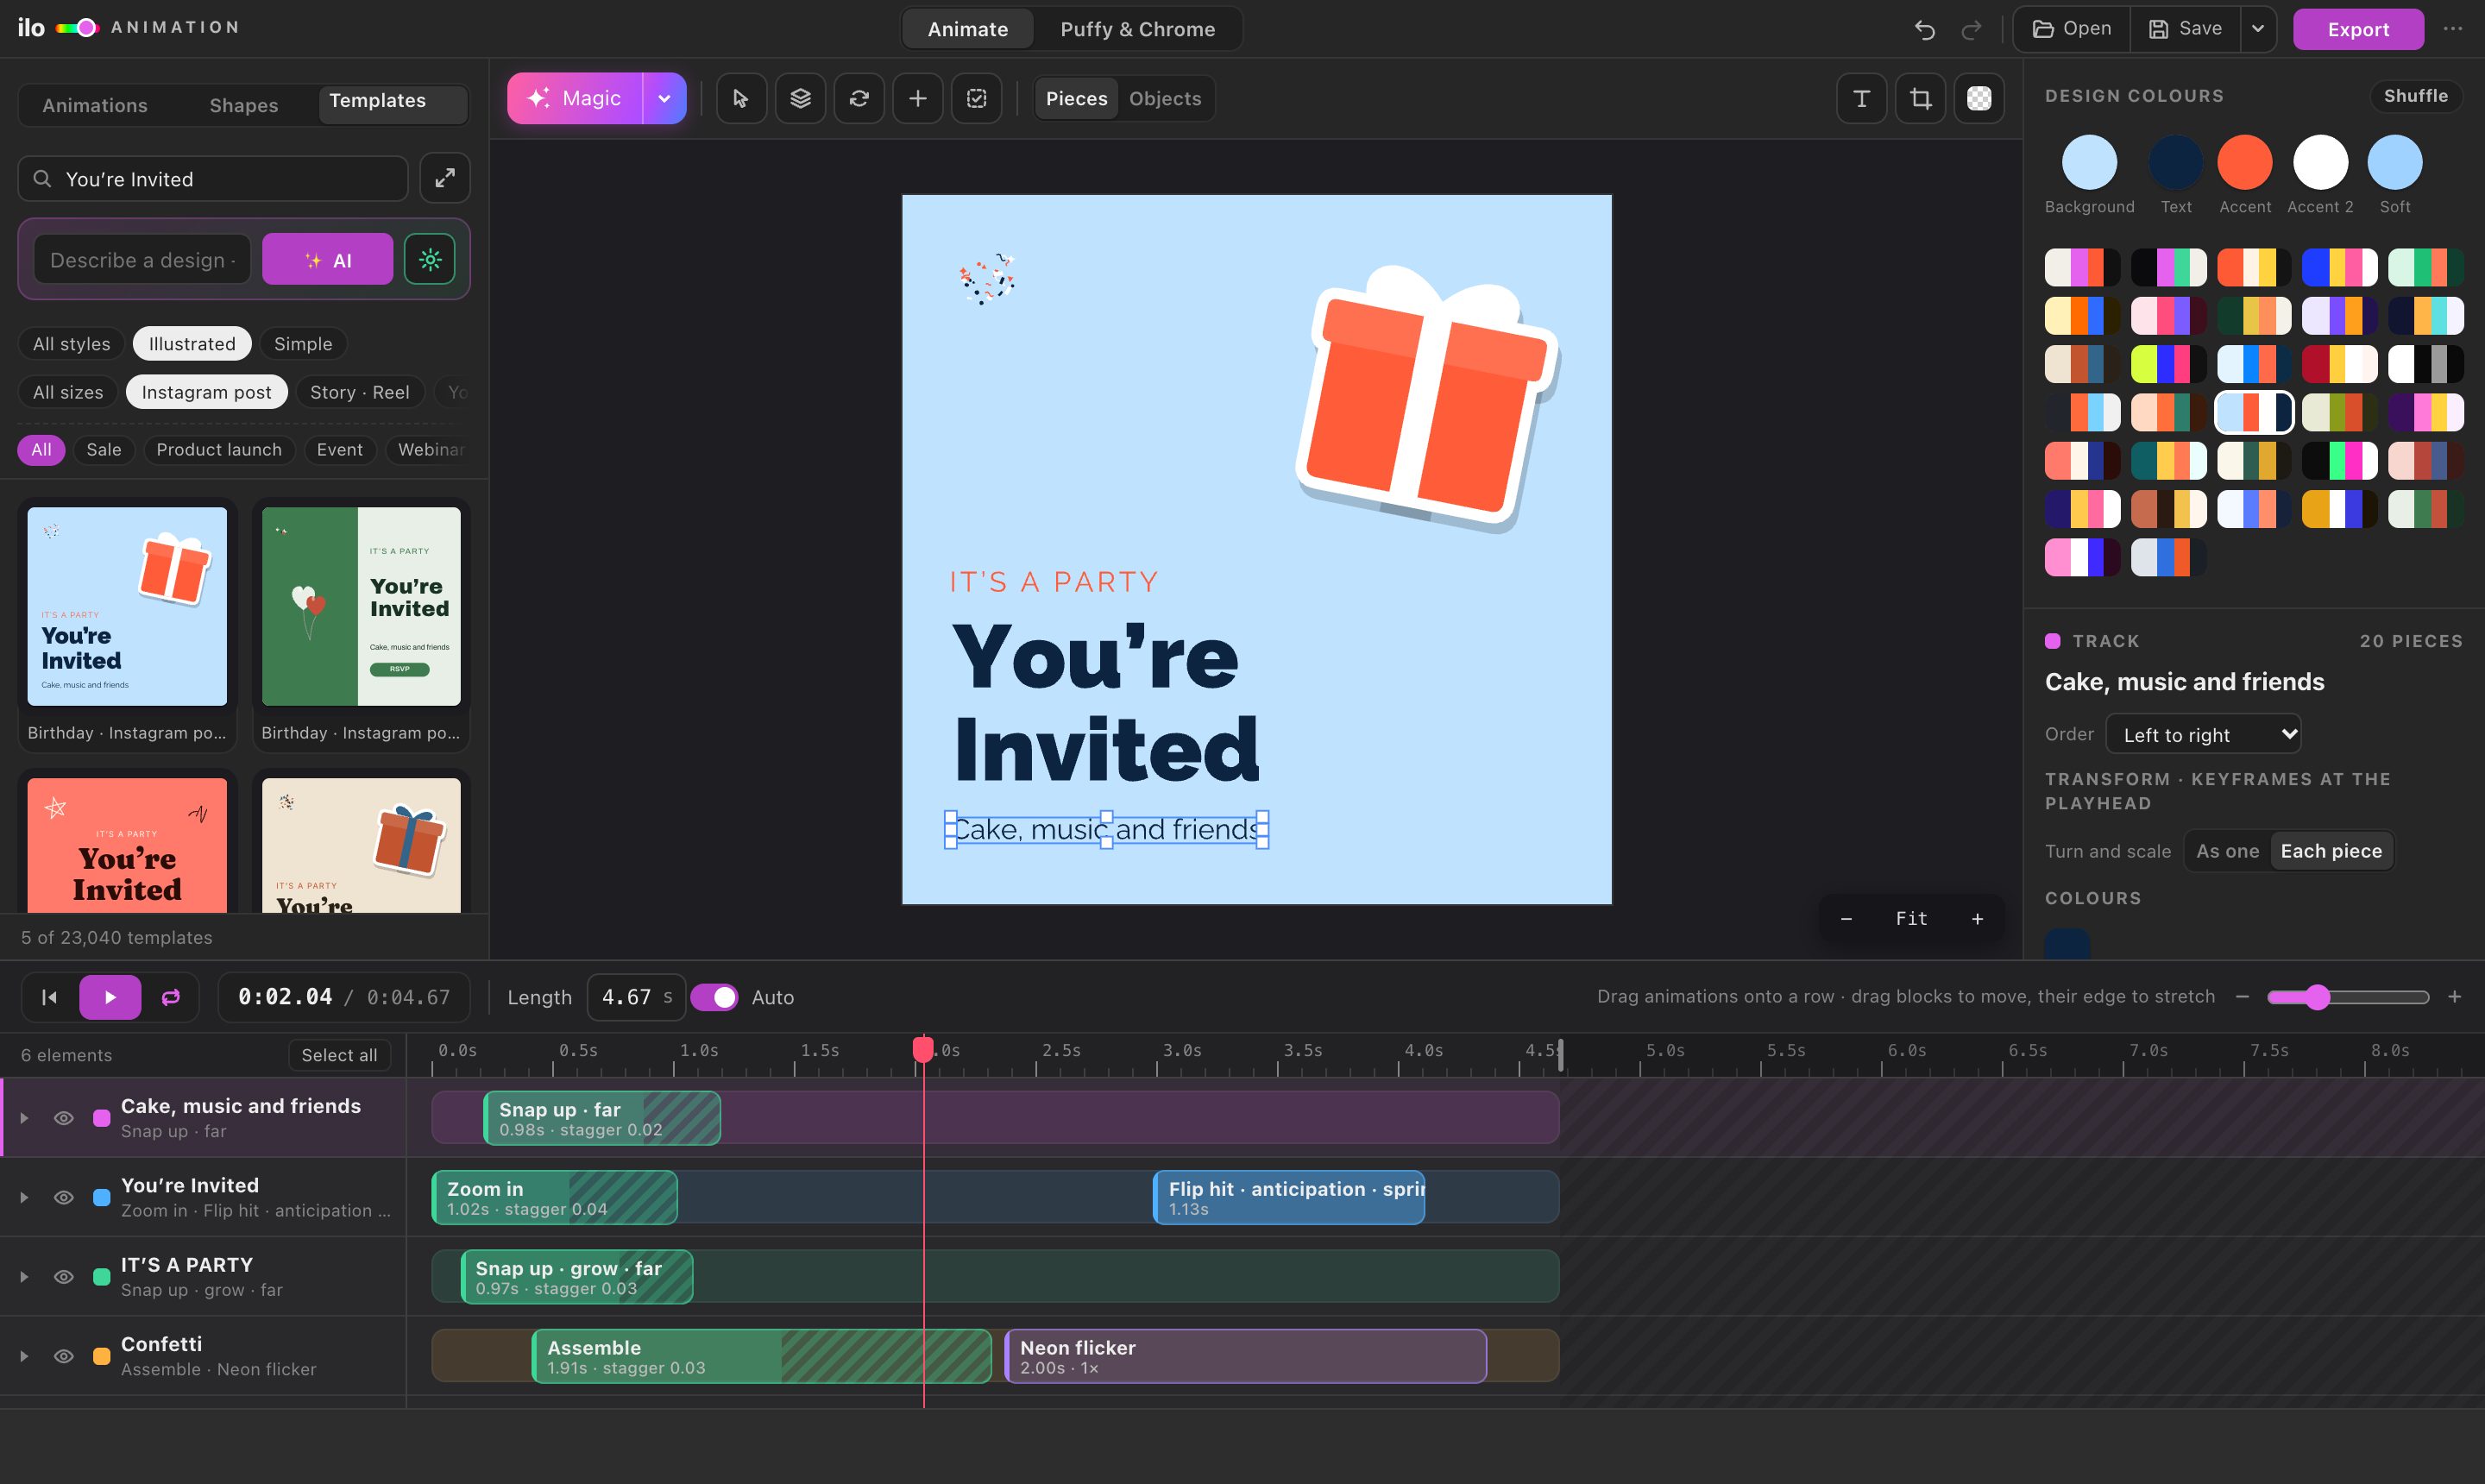The width and height of the screenshot is (2485, 1484).
Task: Switch to the Animations tab
Action: [95, 105]
